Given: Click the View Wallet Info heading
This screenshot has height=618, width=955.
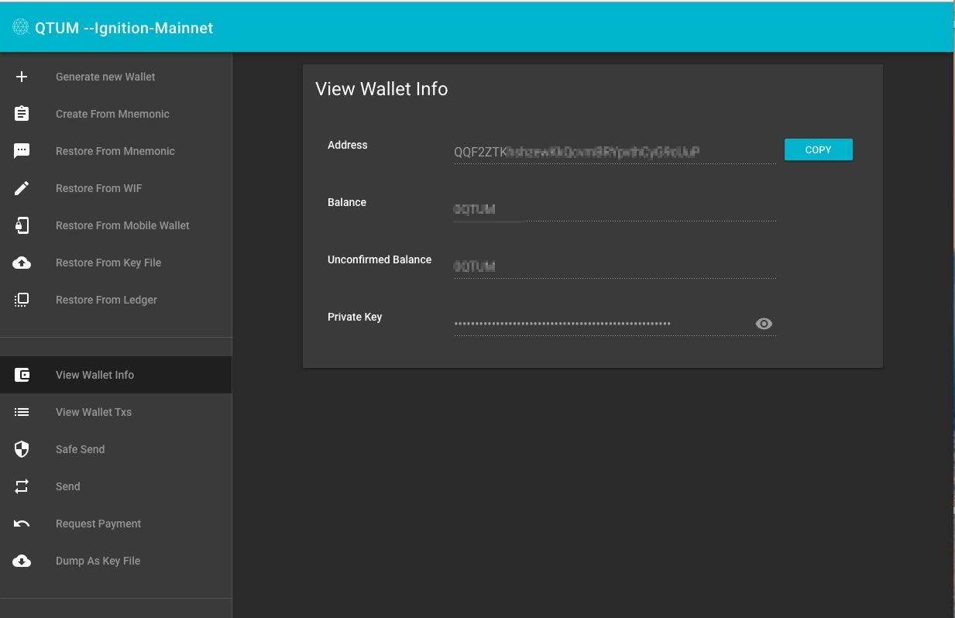Looking at the screenshot, I should coord(382,89).
